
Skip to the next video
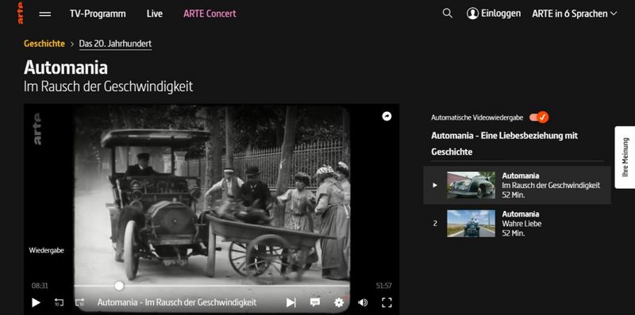pos(291,302)
